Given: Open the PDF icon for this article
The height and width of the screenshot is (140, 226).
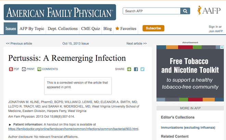Looking at the screenshot, I should pos(11,69).
